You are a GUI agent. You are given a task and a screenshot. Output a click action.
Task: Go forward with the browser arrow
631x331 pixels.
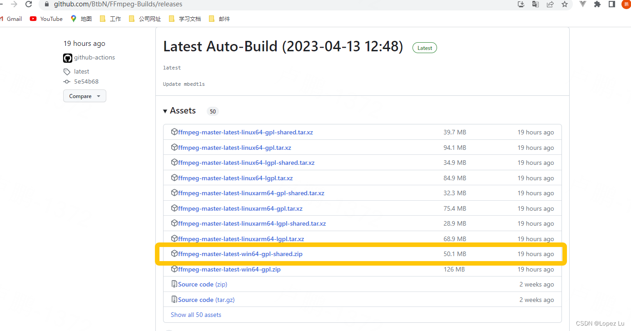(x=14, y=4)
